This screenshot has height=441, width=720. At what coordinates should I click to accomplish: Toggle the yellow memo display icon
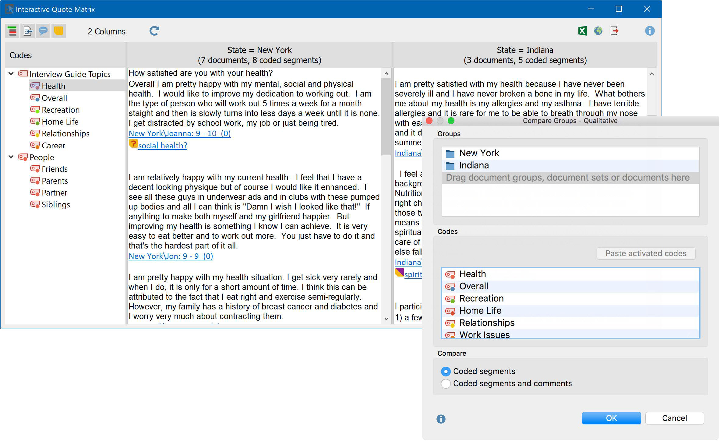(x=58, y=31)
